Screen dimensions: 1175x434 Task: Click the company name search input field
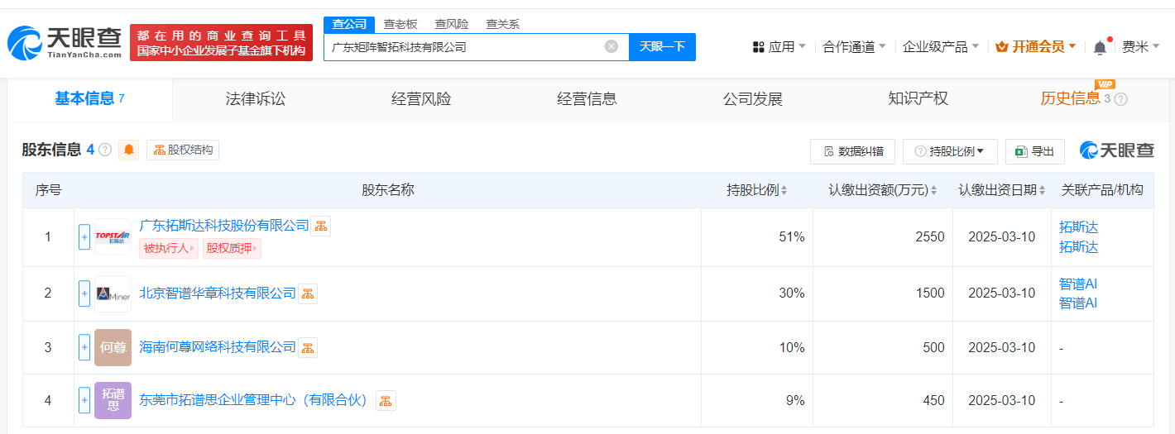463,47
